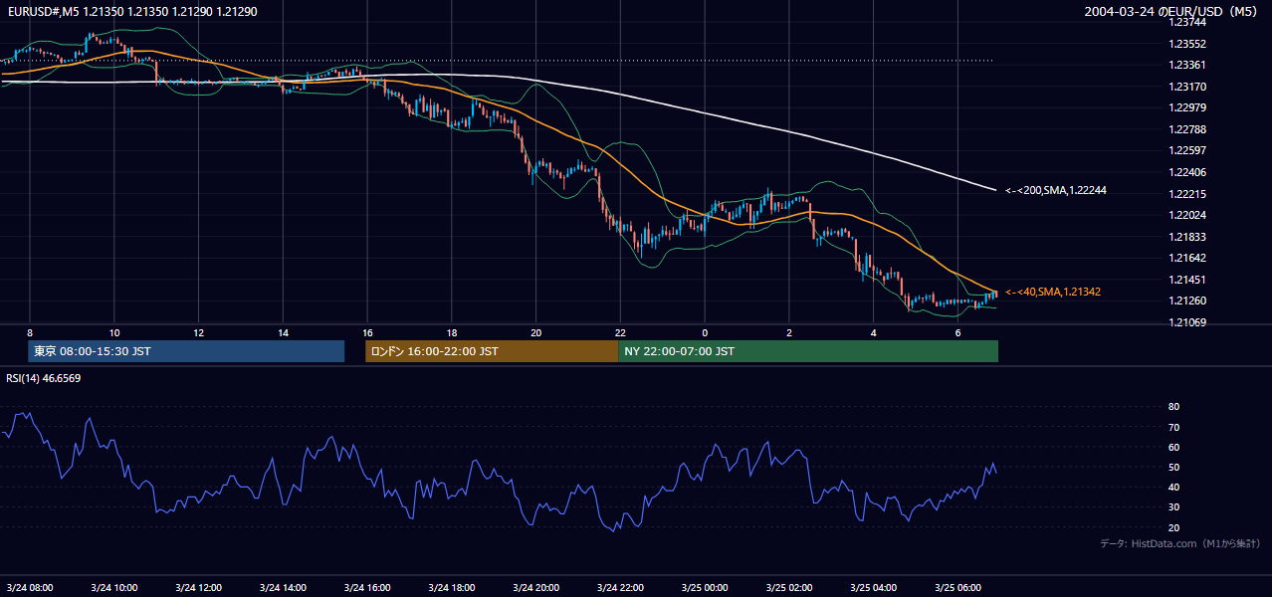Click RSI scale value 40
This screenshot has height=597, width=1272.
coord(1173,487)
